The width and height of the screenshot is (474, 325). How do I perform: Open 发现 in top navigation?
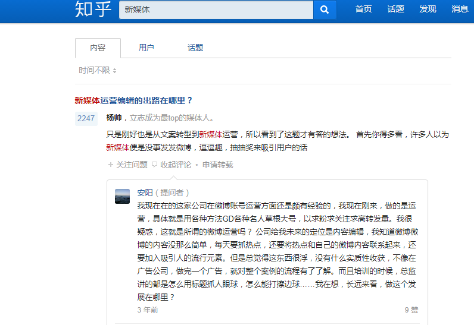(428, 9)
